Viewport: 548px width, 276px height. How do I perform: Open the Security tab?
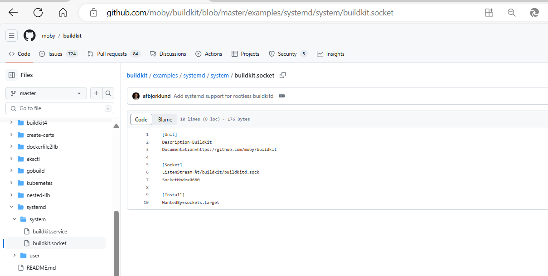coord(288,54)
